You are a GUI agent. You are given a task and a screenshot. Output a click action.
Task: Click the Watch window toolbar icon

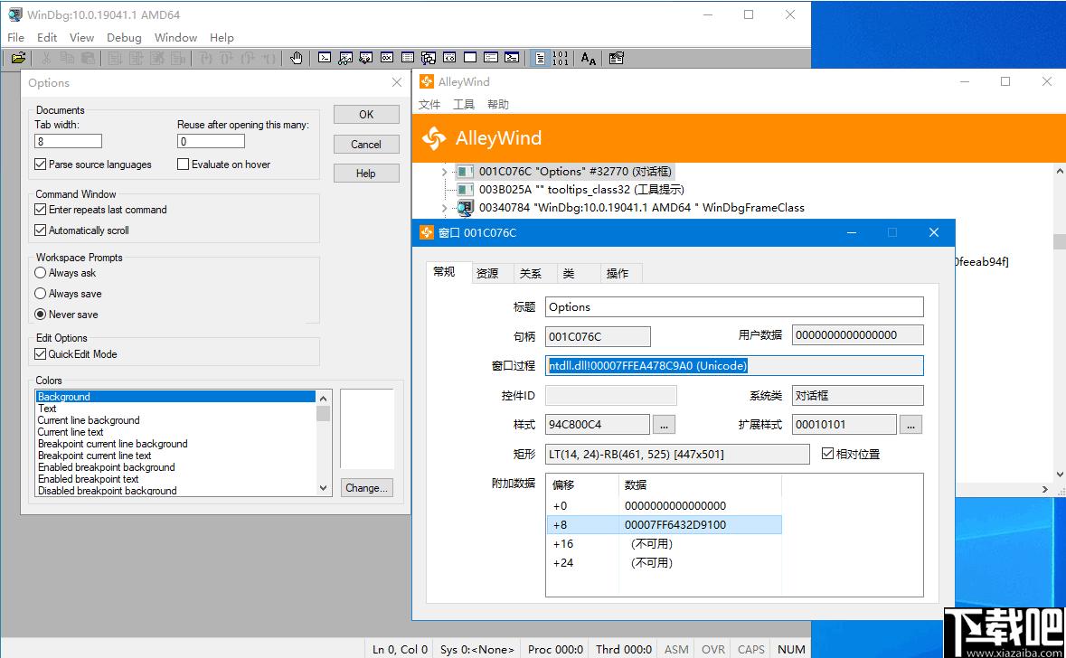(x=345, y=59)
